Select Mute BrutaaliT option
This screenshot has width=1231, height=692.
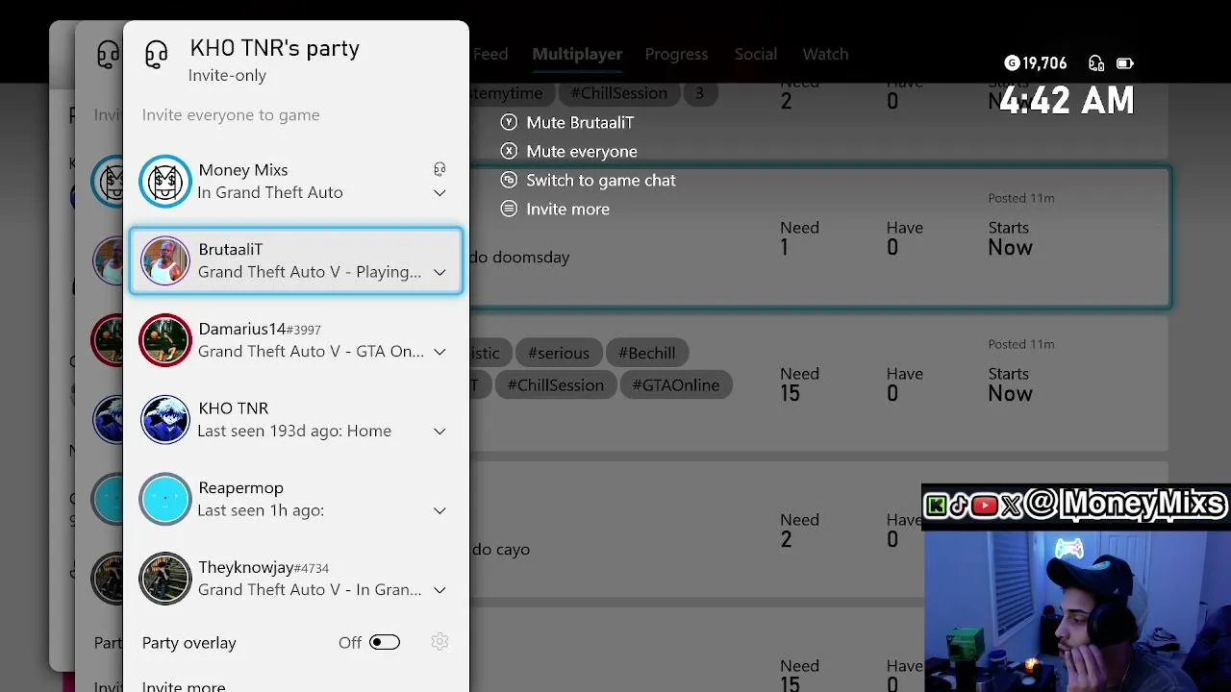pyautogui.click(x=580, y=122)
